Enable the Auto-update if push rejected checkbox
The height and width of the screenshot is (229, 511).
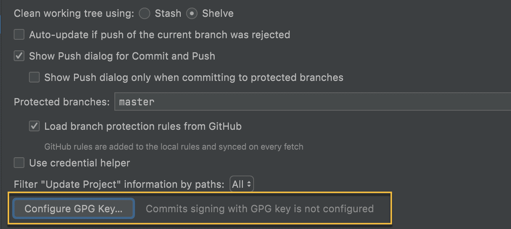click(19, 35)
